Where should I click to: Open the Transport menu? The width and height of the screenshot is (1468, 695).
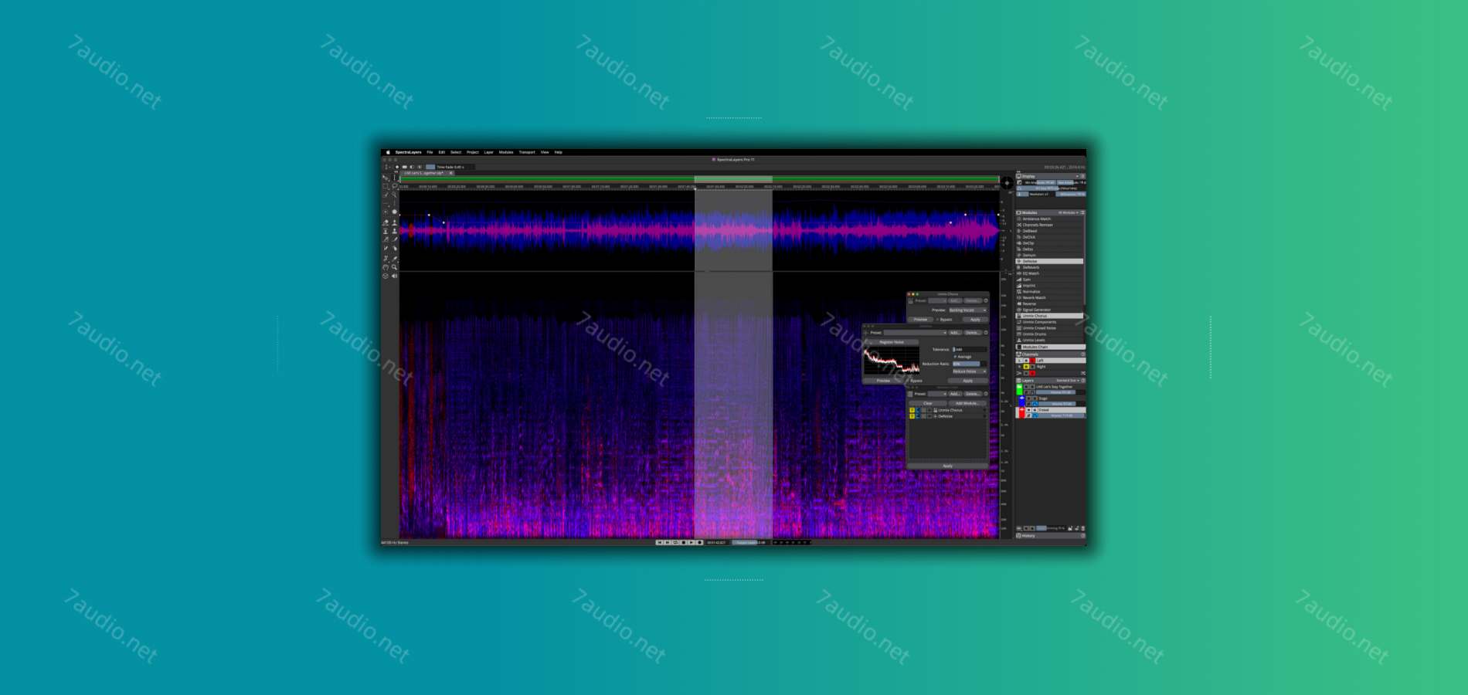[x=527, y=152]
